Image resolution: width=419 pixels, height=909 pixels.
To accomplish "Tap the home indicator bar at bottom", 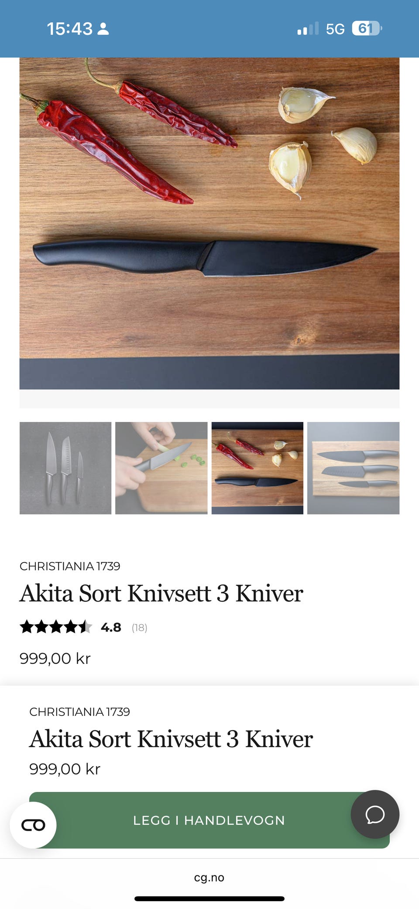I will (209, 899).
